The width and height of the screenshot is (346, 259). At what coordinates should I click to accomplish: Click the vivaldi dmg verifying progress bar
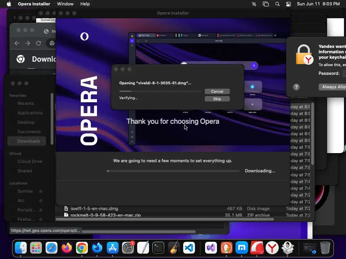pos(160,91)
